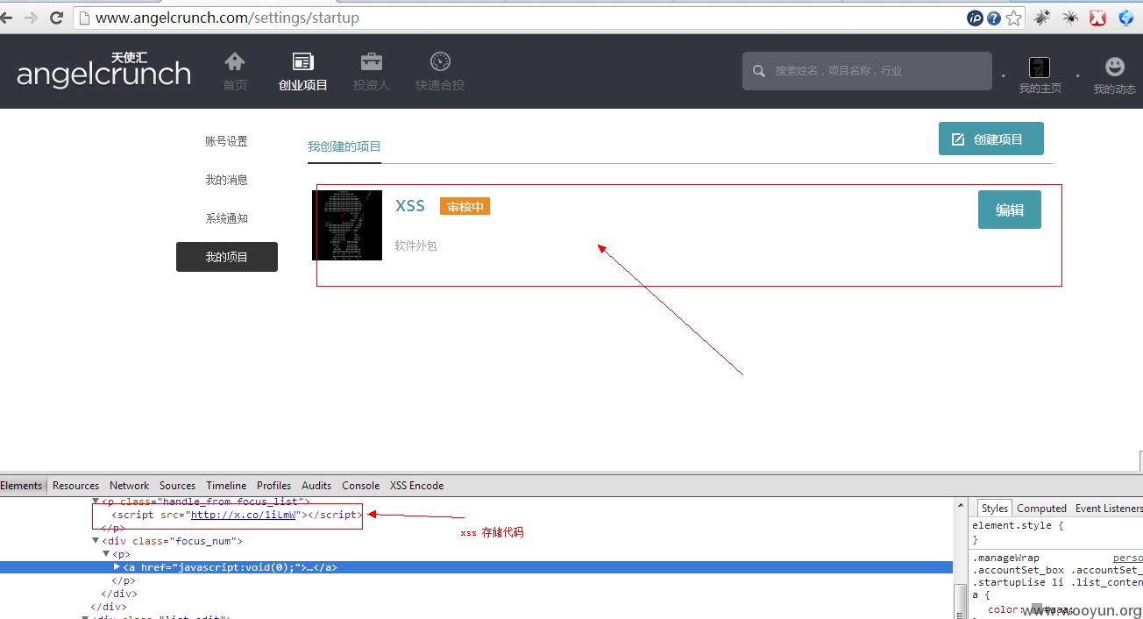The width and height of the screenshot is (1143, 619).
Task: Open the 我创建的项目 tab
Action: tap(344, 146)
